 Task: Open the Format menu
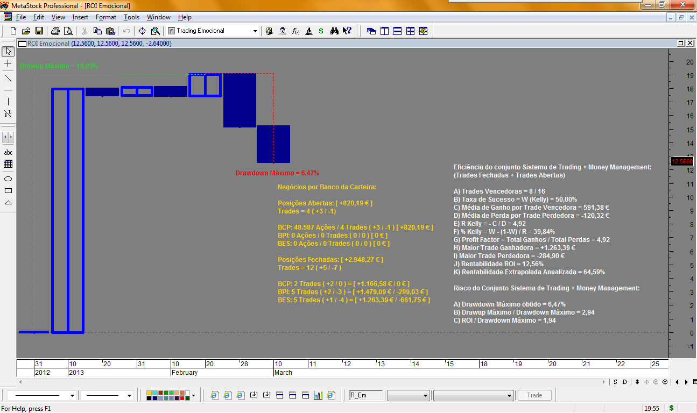pyautogui.click(x=106, y=17)
